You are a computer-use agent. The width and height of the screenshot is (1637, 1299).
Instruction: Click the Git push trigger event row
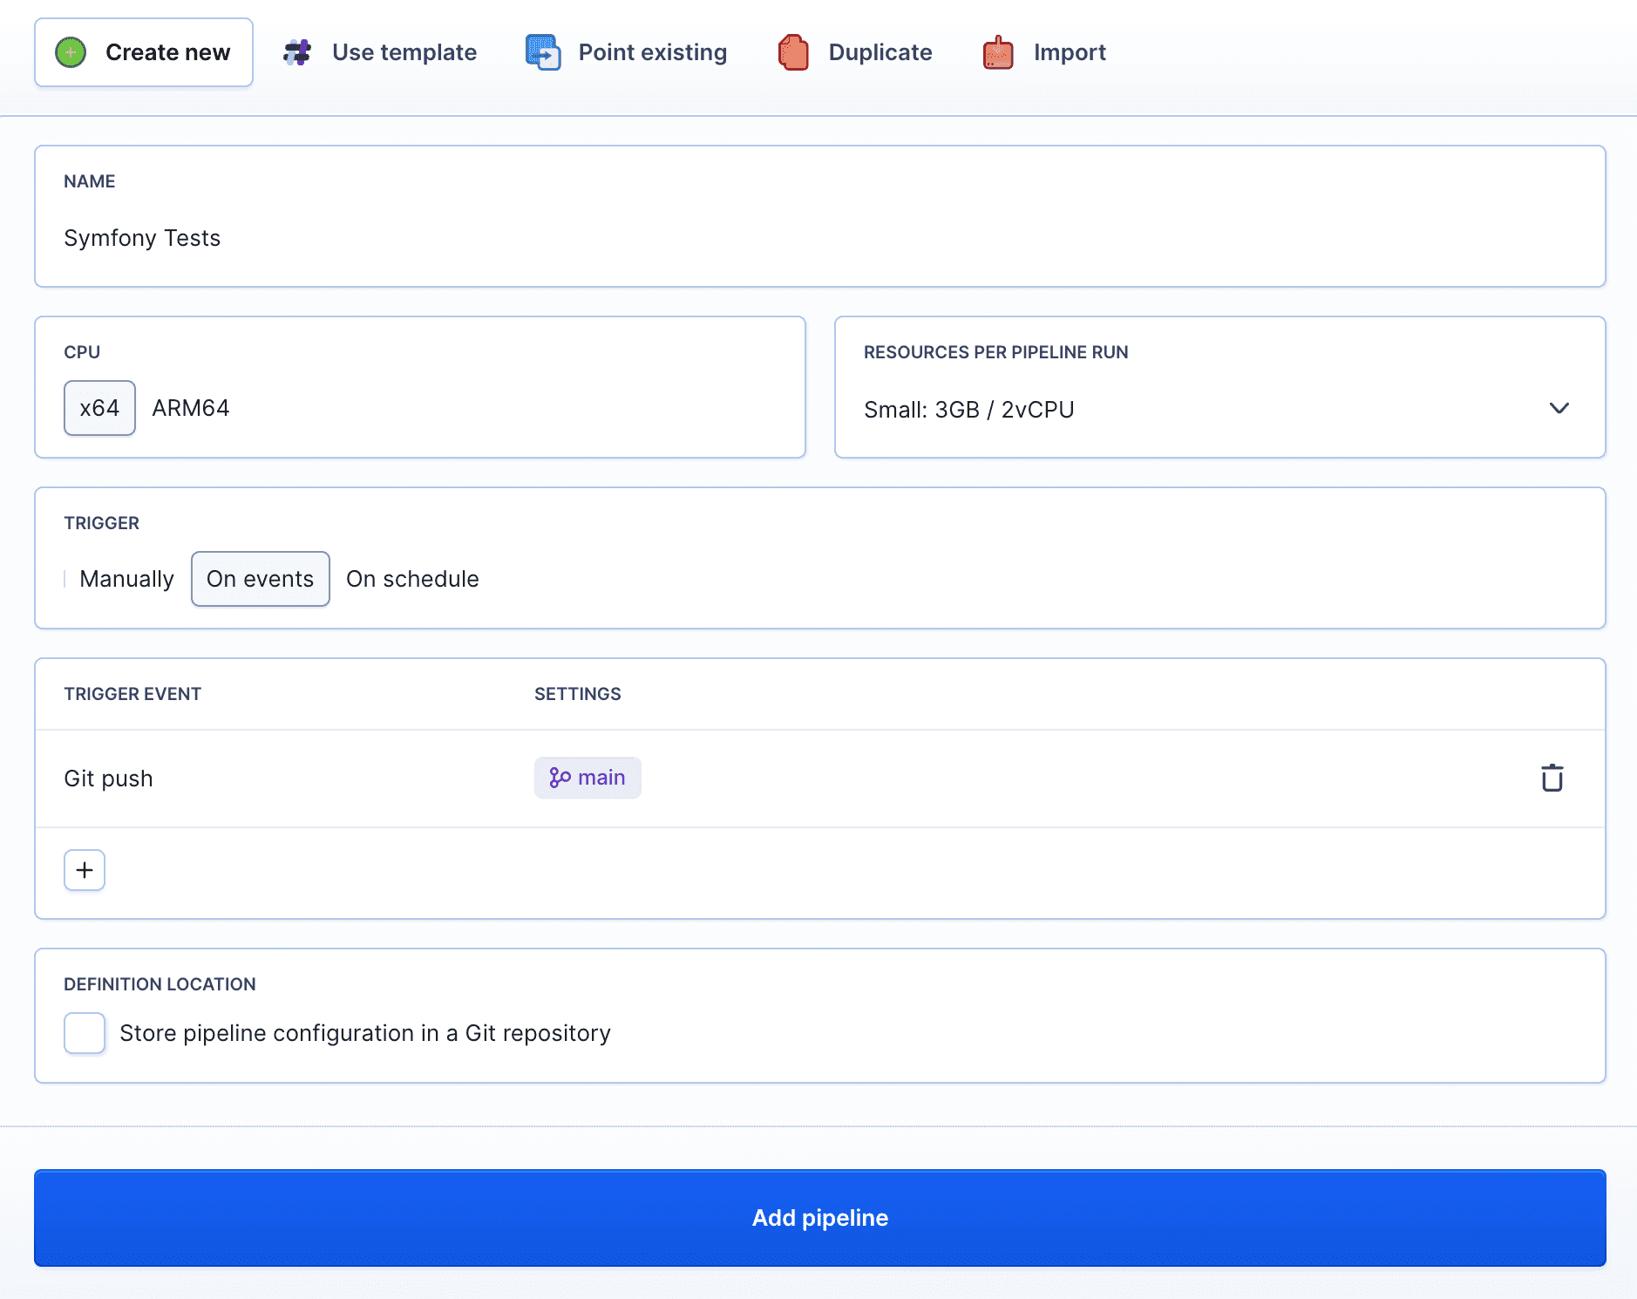click(x=819, y=779)
